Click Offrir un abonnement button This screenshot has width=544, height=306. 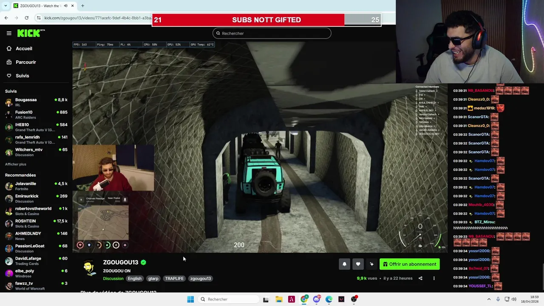410,264
